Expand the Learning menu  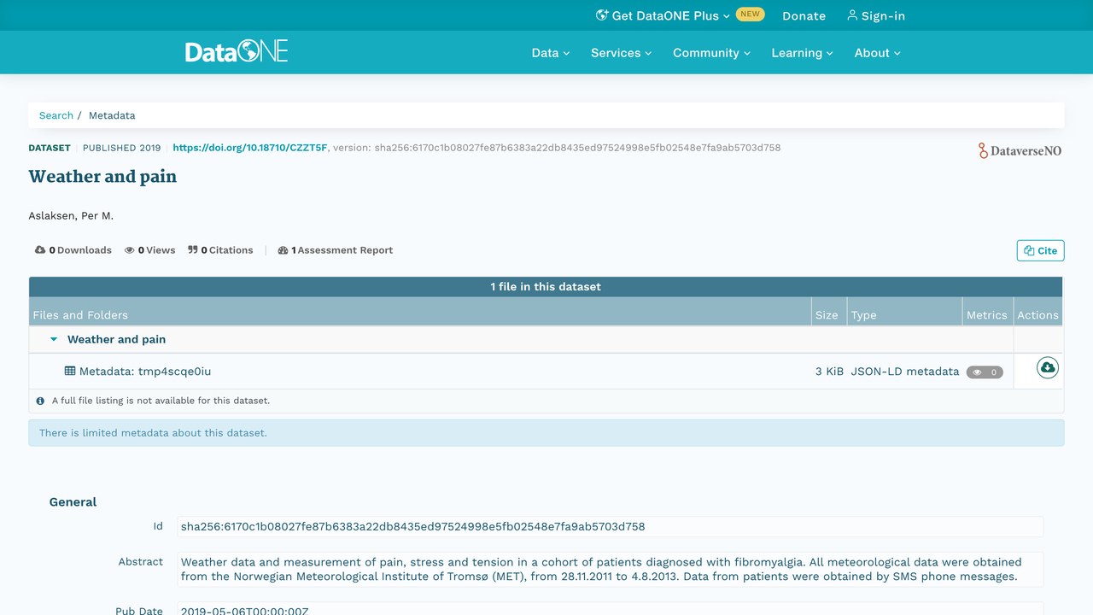click(803, 53)
